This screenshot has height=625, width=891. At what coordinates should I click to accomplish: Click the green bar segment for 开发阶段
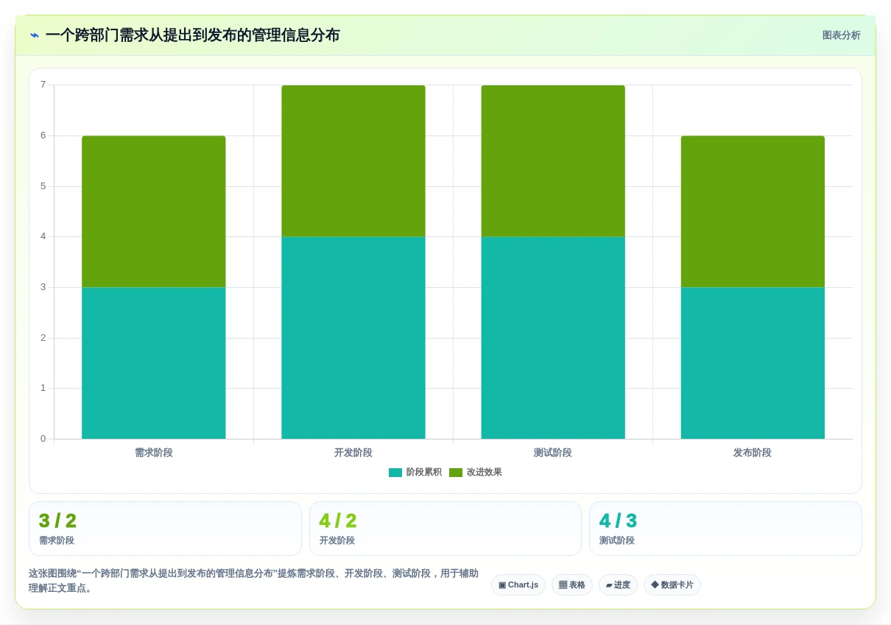point(353,160)
